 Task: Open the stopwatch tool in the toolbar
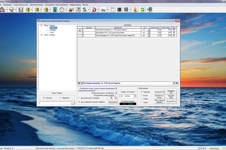62,10
